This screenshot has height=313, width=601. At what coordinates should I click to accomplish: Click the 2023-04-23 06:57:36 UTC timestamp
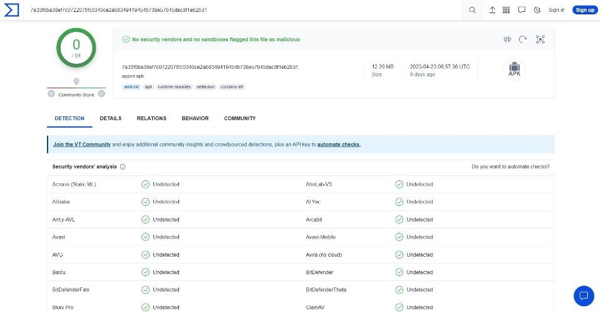coord(439,66)
